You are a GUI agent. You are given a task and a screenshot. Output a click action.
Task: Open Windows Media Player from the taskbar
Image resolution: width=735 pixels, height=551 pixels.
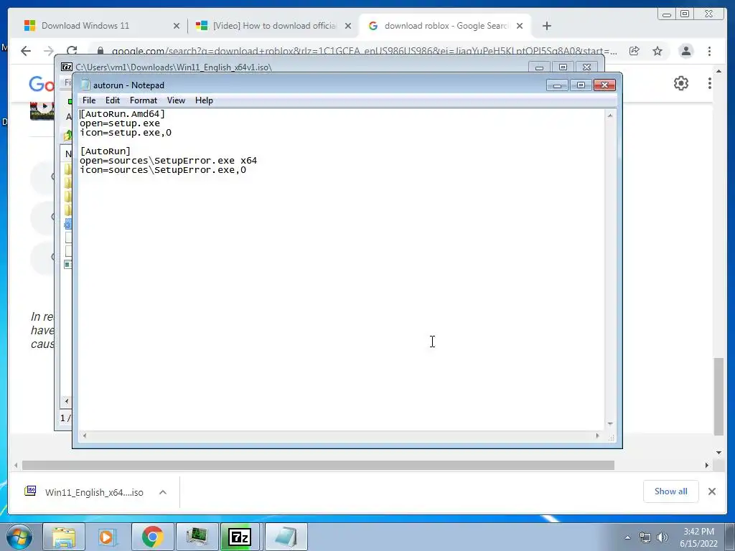(106, 537)
